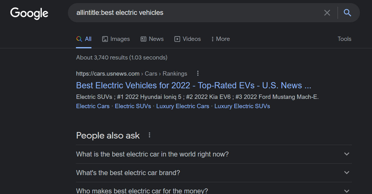Click the cars.usnews.com URL breadcrumb
The height and width of the screenshot is (194, 372).
pos(131,74)
